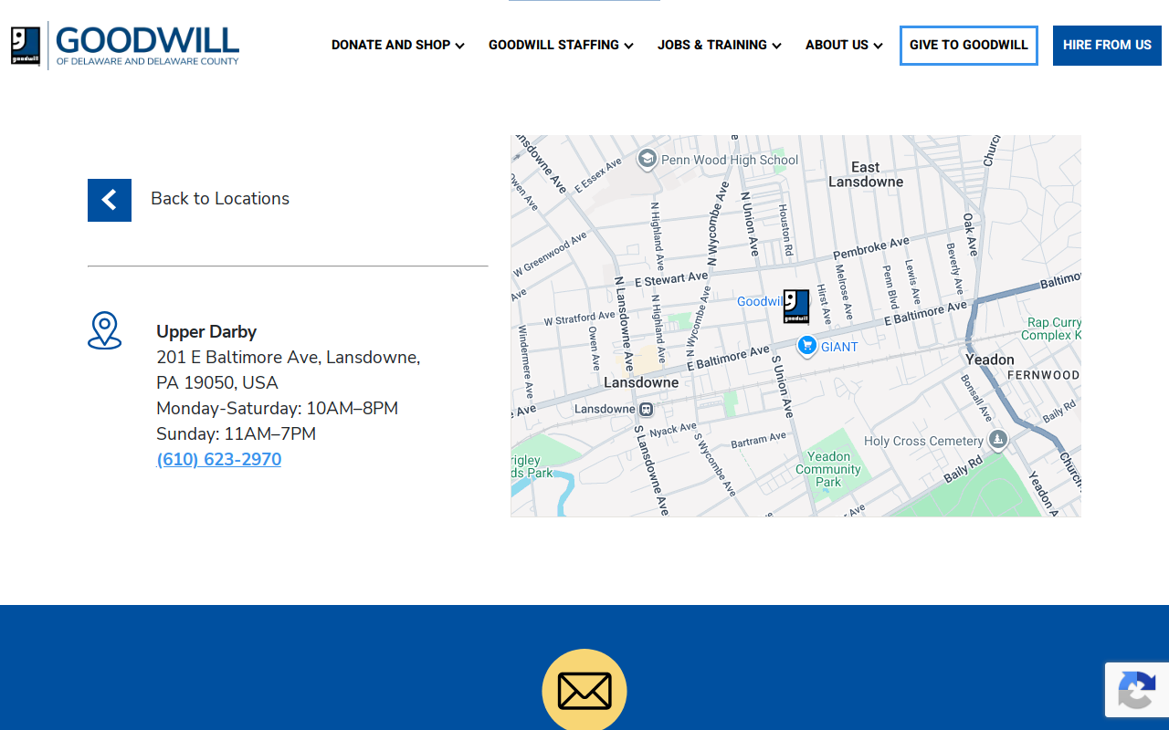Expand the Jobs & Training menu chevron
Screen dimensions: 1169x730
pos(776,46)
